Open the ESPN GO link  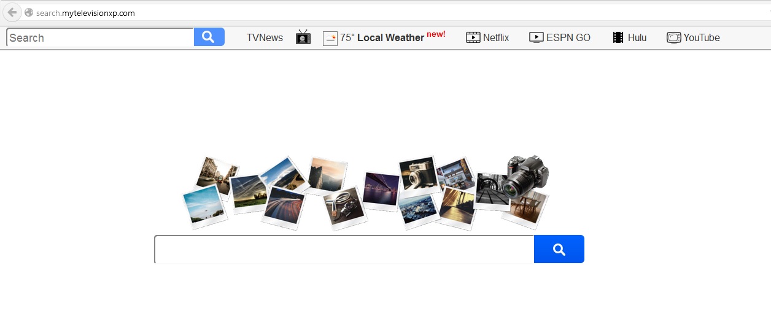pyautogui.click(x=568, y=37)
